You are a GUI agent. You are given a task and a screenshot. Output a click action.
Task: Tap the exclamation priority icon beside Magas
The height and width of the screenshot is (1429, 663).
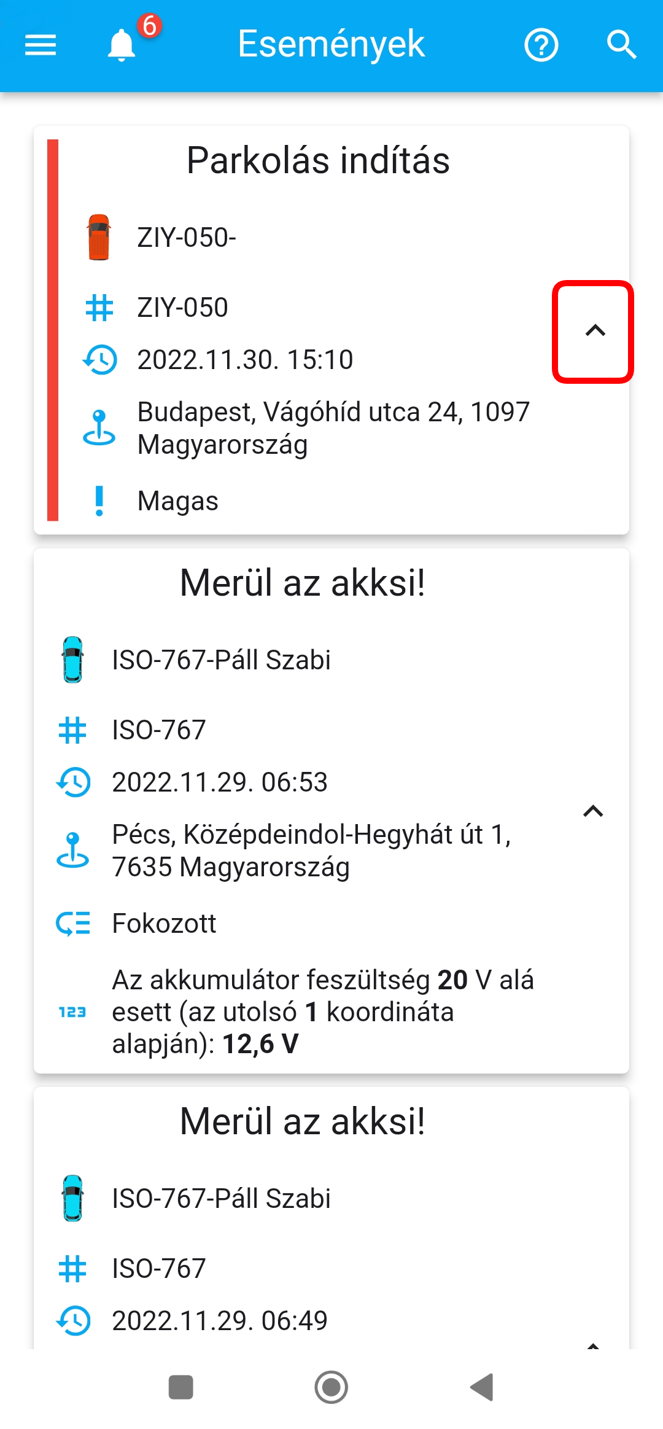[x=99, y=501]
